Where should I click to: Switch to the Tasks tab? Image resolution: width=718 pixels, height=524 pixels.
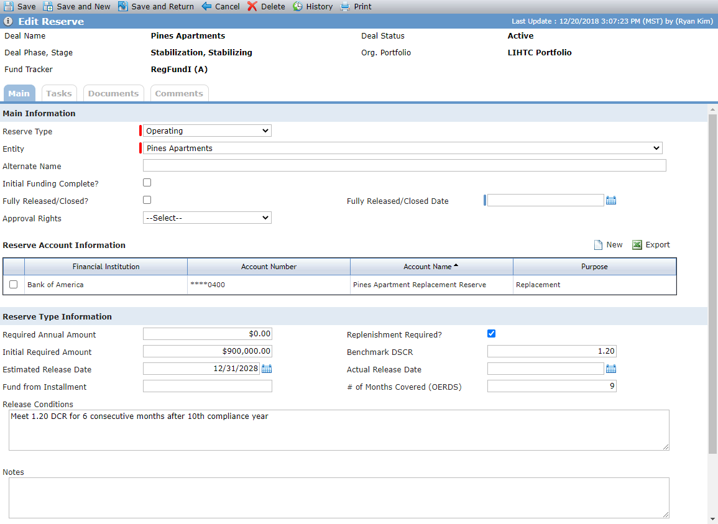(x=59, y=93)
